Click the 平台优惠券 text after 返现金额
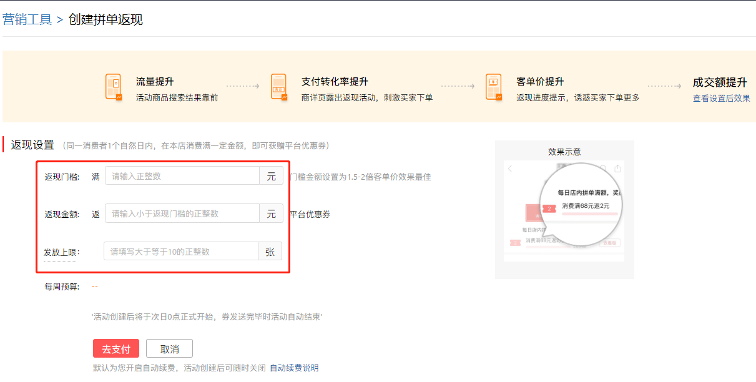756x382 pixels. [310, 214]
